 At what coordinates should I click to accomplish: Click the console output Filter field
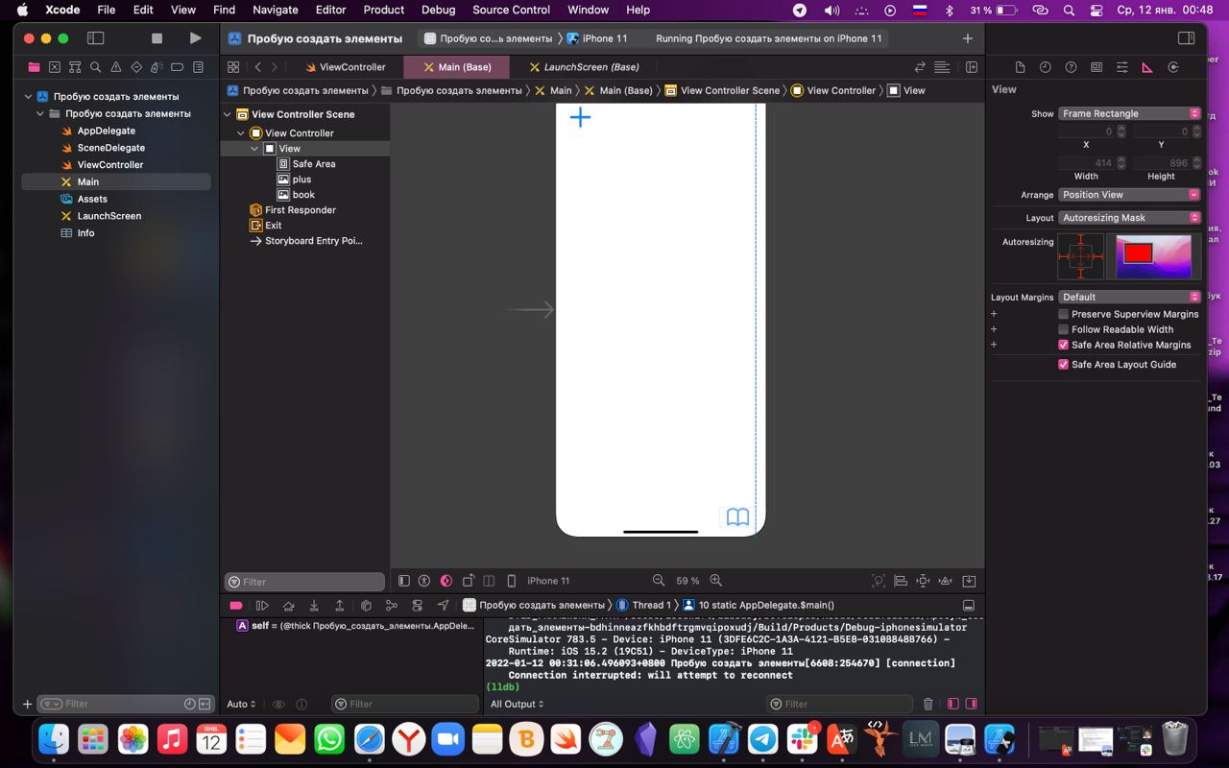pyautogui.click(x=842, y=704)
